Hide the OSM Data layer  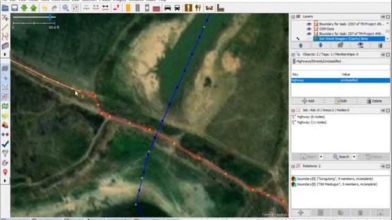coord(309,29)
